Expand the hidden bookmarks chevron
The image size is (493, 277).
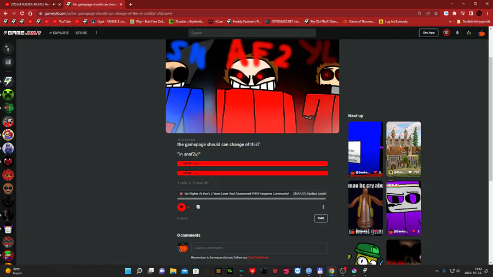click(450, 21)
